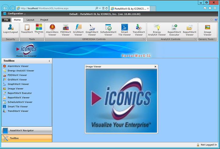Click the Login/Logout ribbon icon
The width and height of the screenshot is (220, 149).
click(x=10, y=29)
